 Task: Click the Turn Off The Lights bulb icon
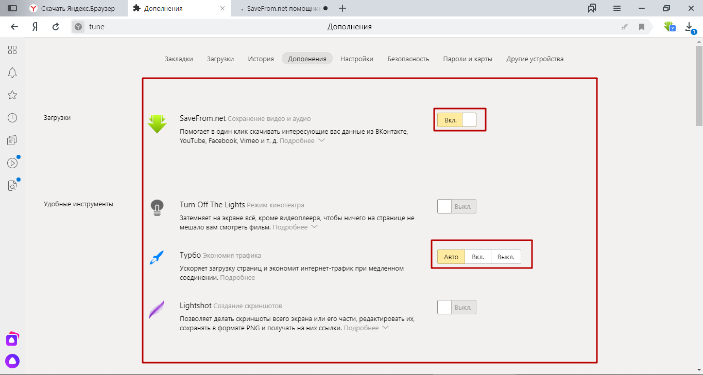(157, 207)
